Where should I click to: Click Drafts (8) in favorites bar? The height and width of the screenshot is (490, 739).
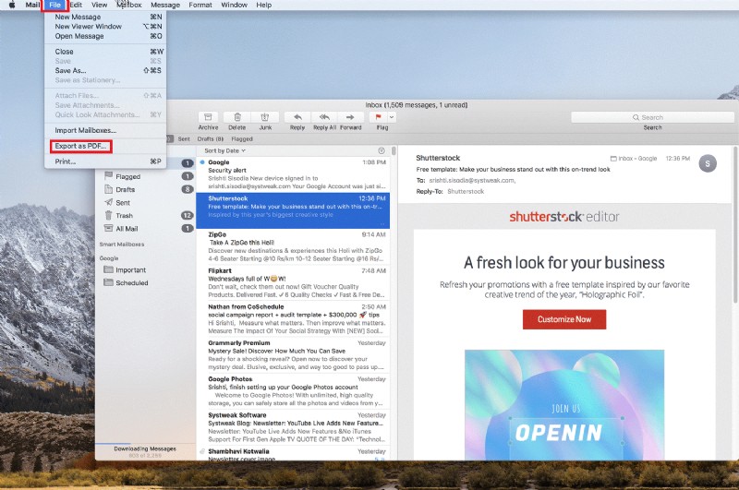click(x=211, y=138)
